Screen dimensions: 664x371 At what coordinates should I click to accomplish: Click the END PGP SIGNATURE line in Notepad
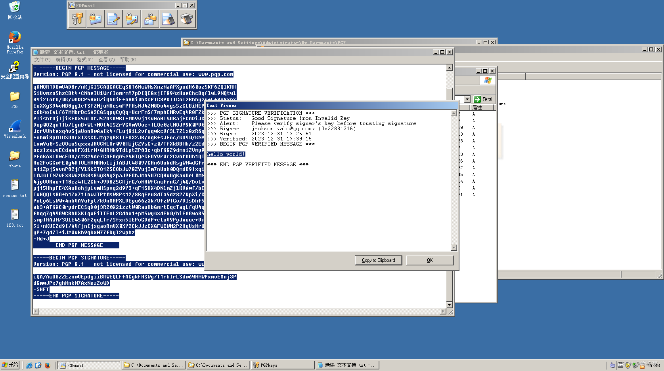click(76, 296)
